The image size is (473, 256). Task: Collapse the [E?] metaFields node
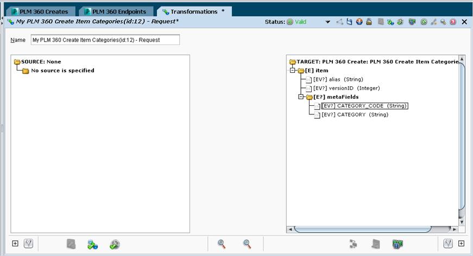click(x=300, y=97)
